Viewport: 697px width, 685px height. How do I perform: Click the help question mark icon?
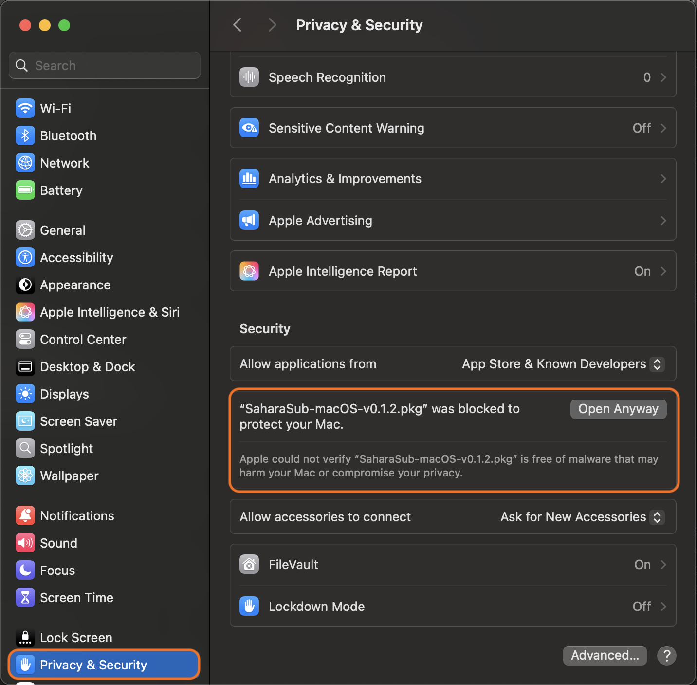pyautogui.click(x=666, y=656)
